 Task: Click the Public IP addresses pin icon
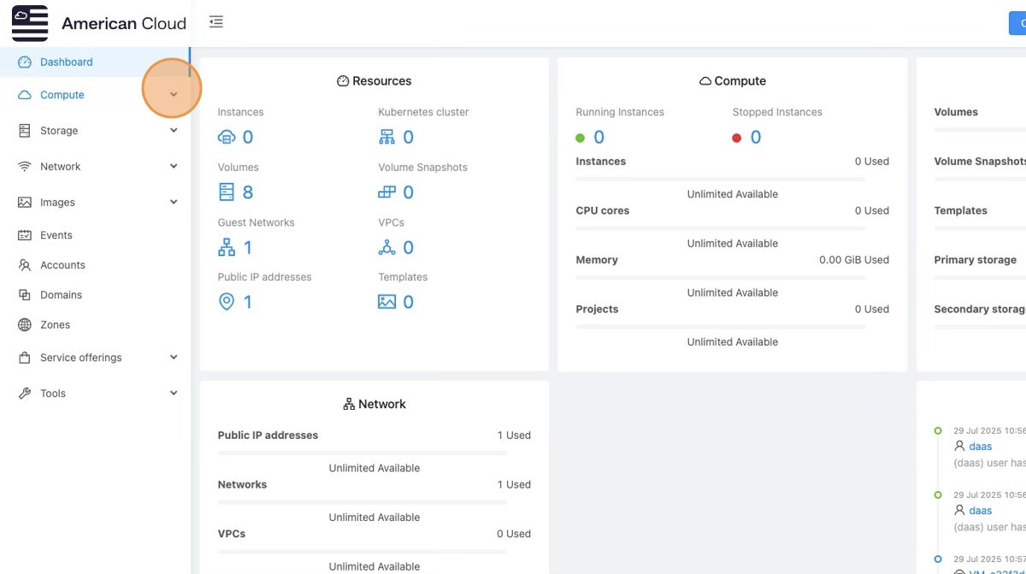click(x=227, y=301)
